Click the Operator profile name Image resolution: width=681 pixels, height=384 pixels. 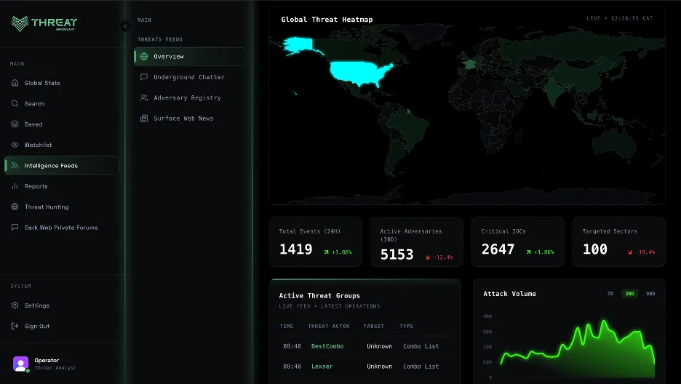point(47,360)
